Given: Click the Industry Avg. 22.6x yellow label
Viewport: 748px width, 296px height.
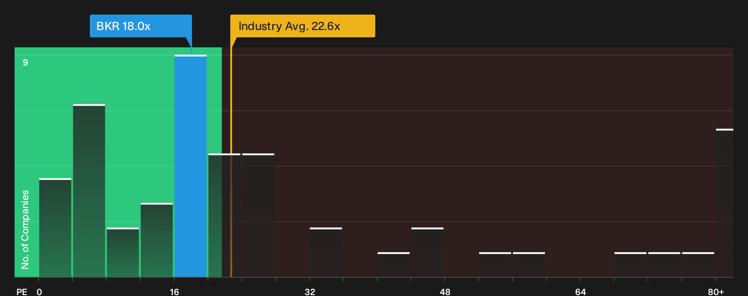Looking at the screenshot, I should tap(302, 26).
